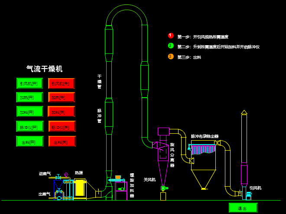Click the 关风机 label
The width and height of the screenshot is (286, 214).
pyautogui.click(x=149, y=180)
